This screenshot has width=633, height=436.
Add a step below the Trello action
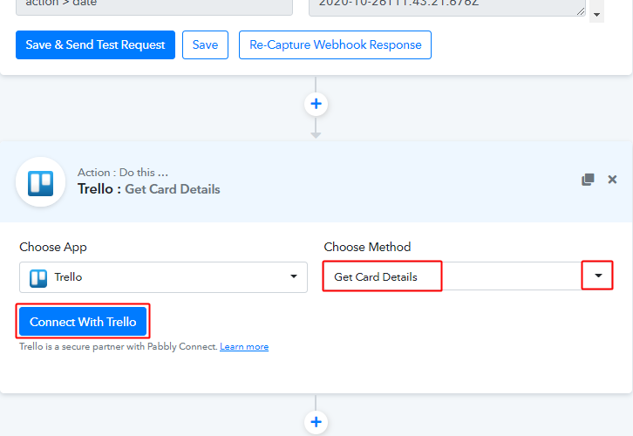pos(316,422)
